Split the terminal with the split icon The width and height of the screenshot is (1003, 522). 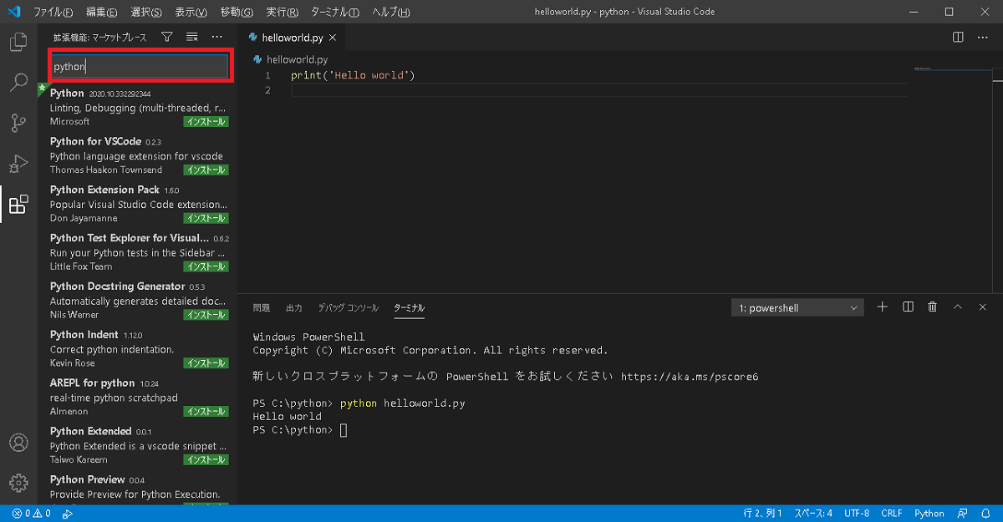907,307
